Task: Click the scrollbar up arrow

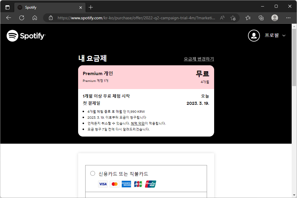Action: click(294, 26)
